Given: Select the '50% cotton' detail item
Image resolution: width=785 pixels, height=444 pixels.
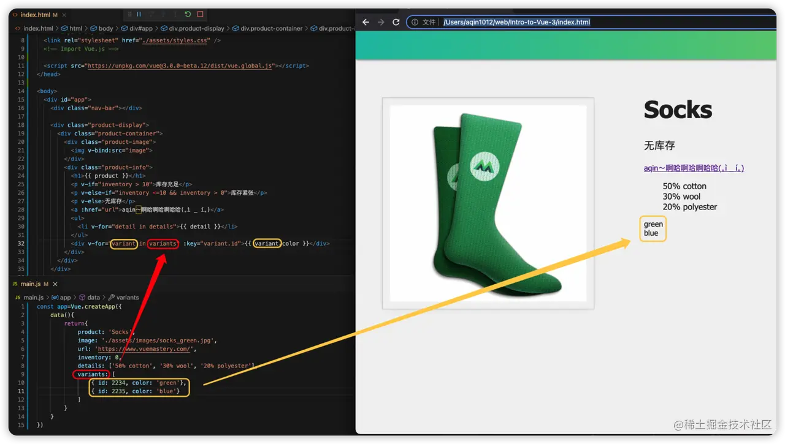Looking at the screenshot, I should click(x=684, y=186).
